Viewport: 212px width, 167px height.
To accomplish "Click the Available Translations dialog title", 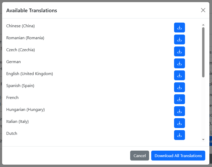I will (32, 10).
